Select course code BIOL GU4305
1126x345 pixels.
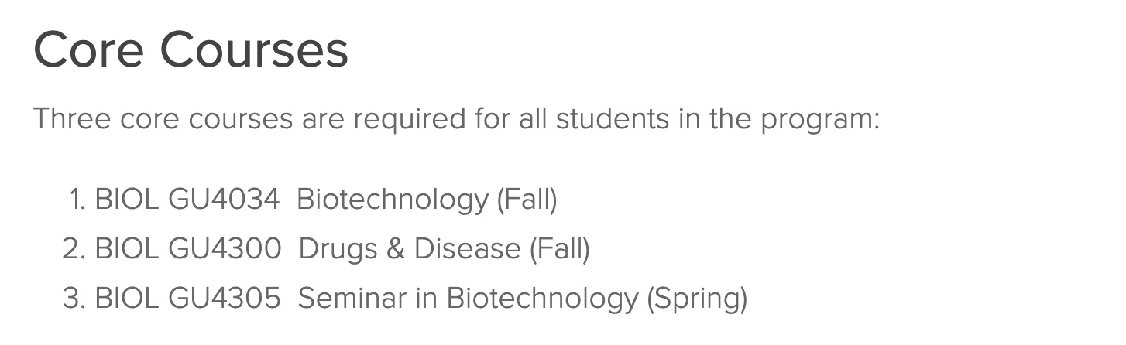[187, 299]
